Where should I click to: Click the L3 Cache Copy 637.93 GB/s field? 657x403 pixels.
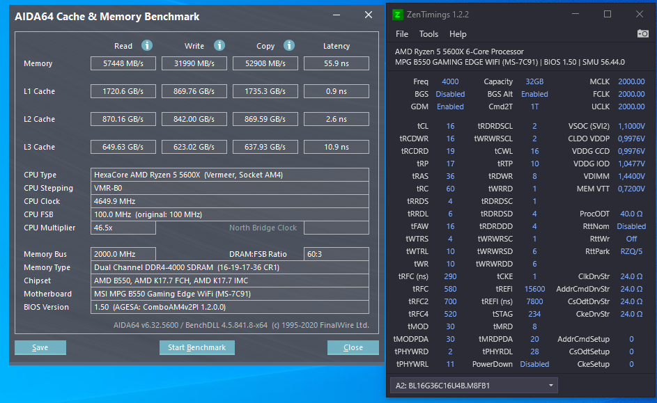265,147
